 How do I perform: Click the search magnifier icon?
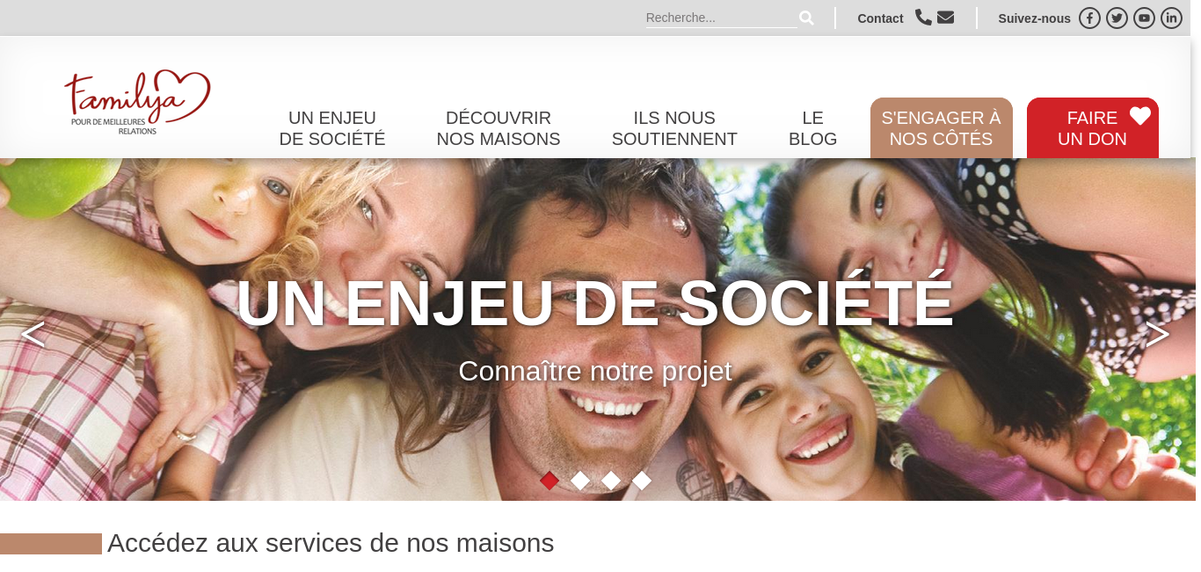(x=806, y=18)
